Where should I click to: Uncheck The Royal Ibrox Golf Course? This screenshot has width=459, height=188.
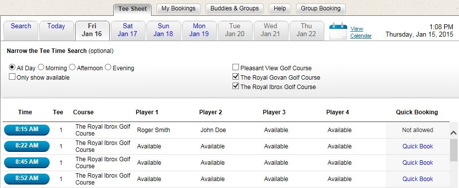coord(235,86)
